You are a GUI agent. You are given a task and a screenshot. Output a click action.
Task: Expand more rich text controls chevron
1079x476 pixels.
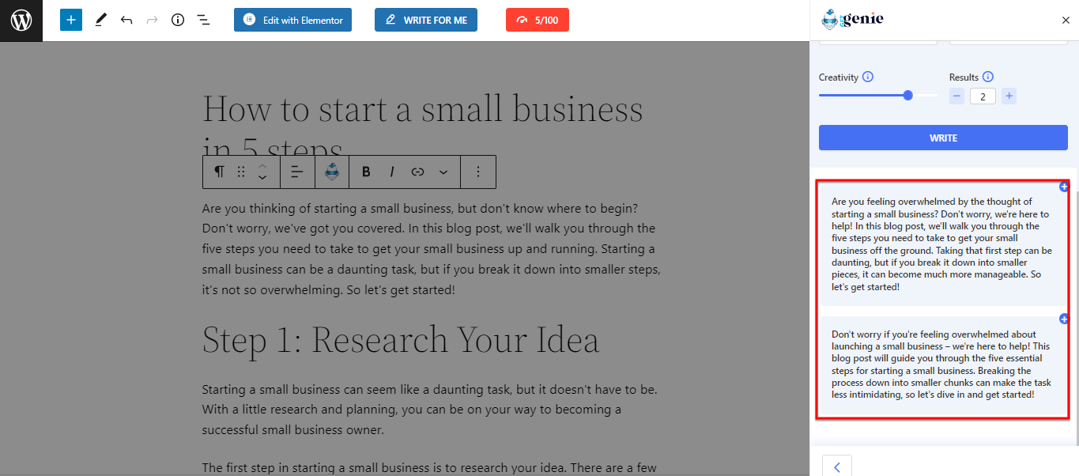click(x=443, y=172)
